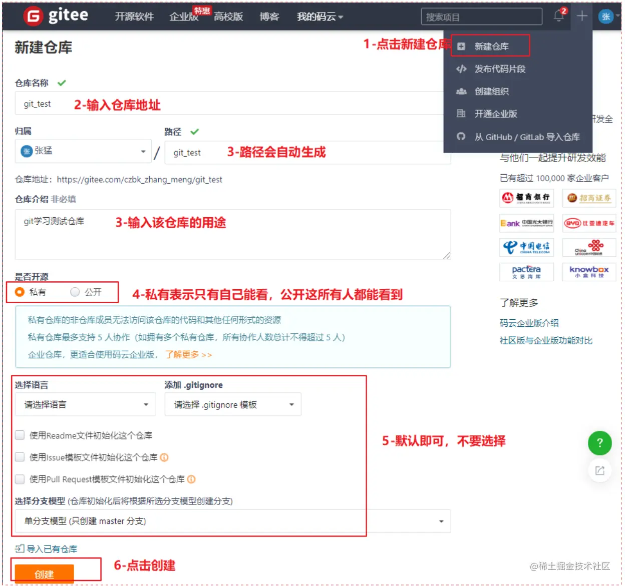Open the notification bell
Screen dimensions: 625x586
point(560,15)
